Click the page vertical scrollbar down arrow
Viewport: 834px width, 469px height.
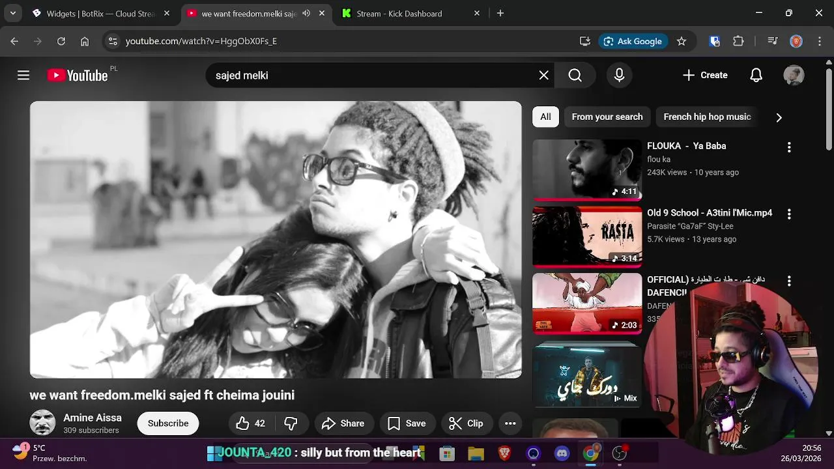pyautogui.click(x=829, y=433)
